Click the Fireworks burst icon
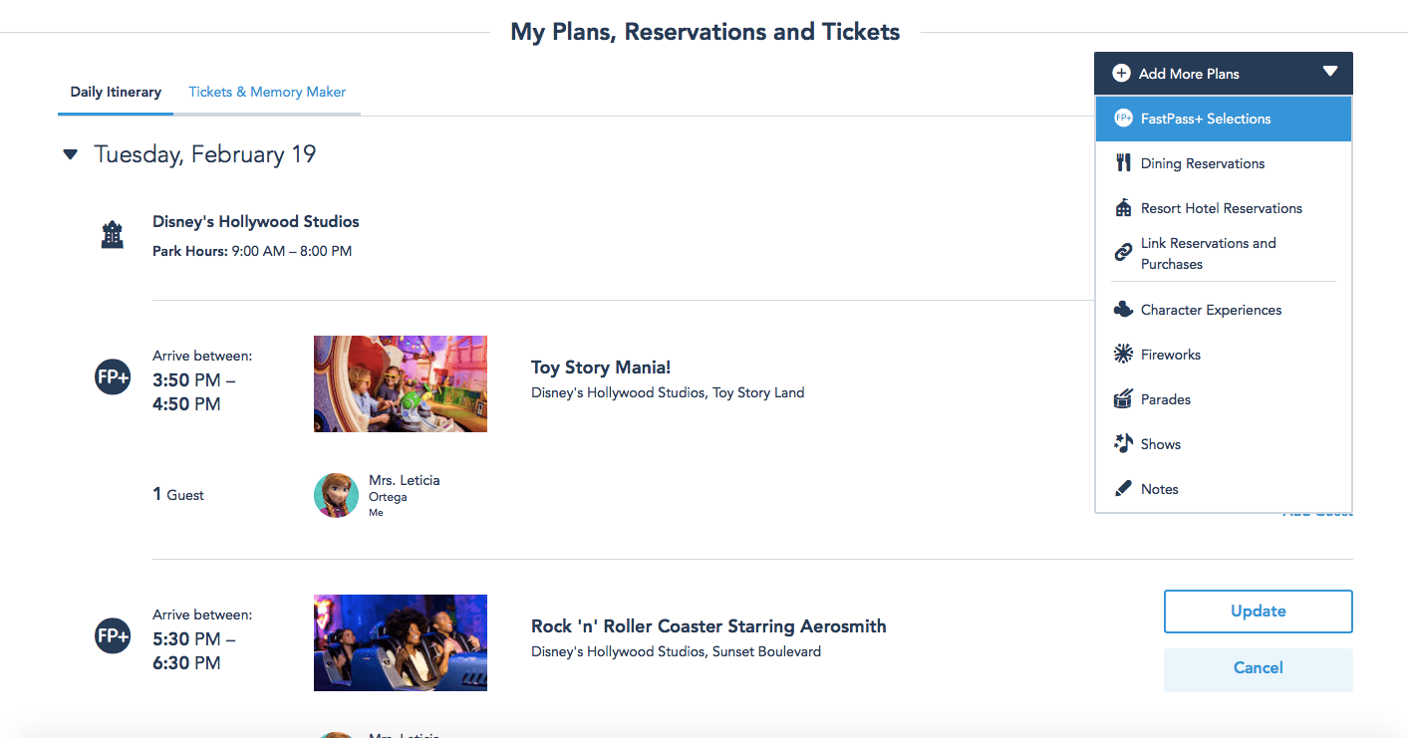Screen dimensions: 1408x738 coord(1123,355)
